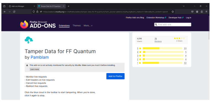Viewport: 212px width, 104px height.
Task: Go back with the browser back arrow
Action: pos(5,12)
